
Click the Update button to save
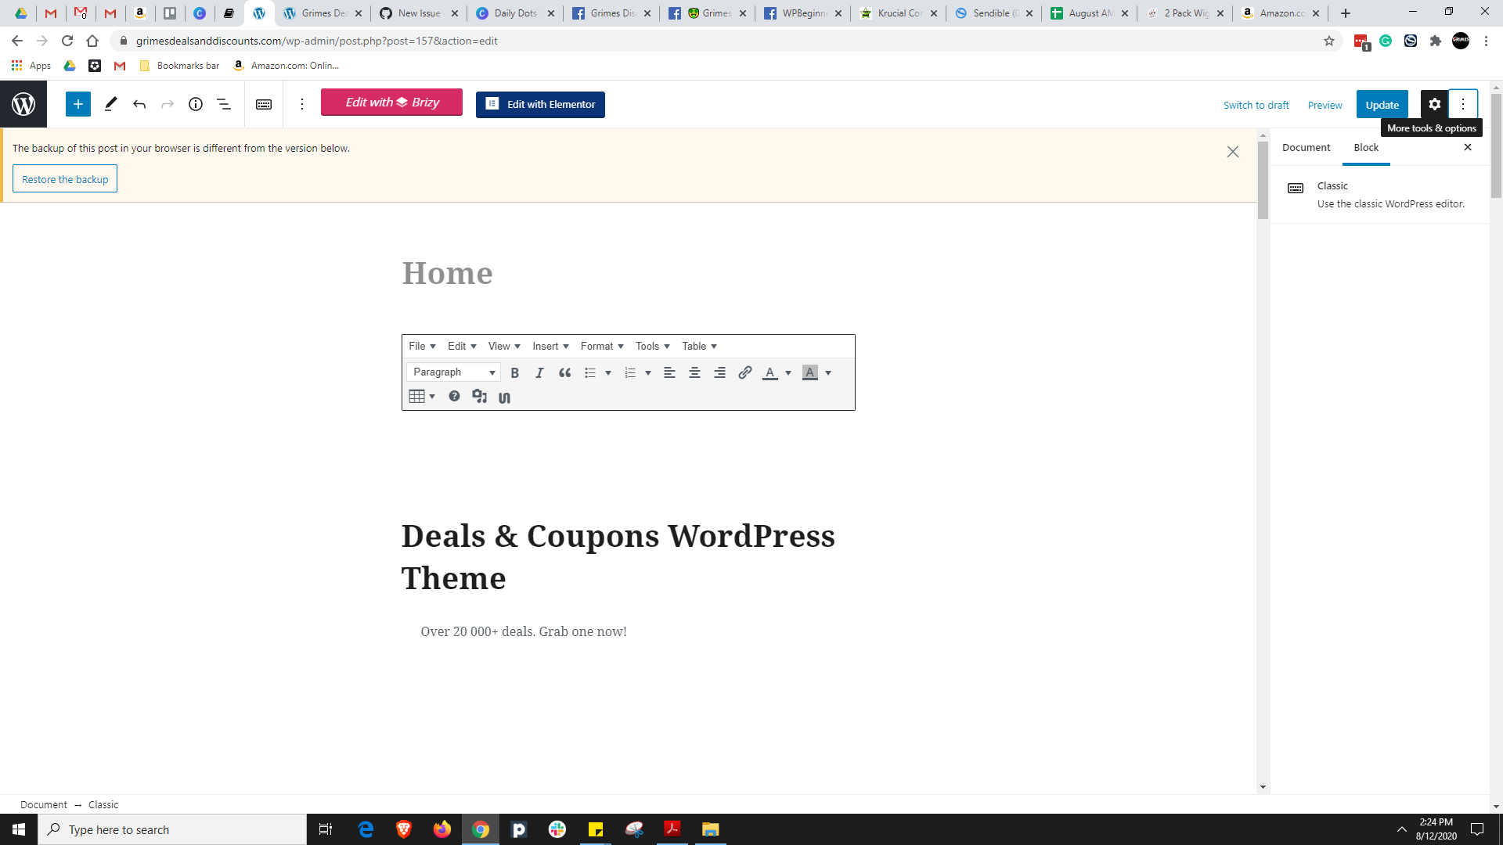1382,104
